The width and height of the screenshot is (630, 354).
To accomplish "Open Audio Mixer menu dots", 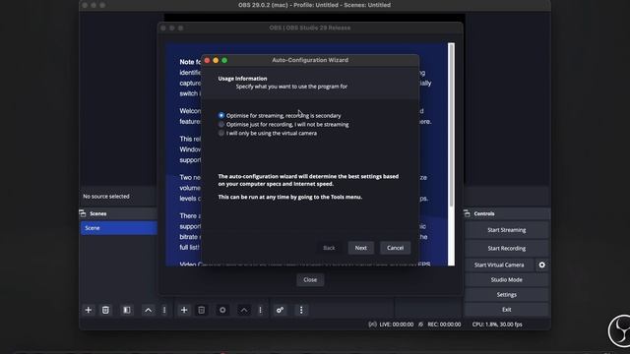I will click(x=301, y=310).
